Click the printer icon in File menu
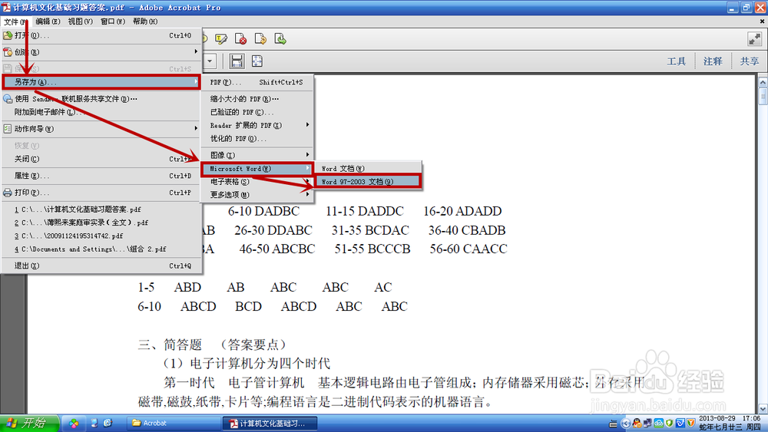 coord(8,193)
